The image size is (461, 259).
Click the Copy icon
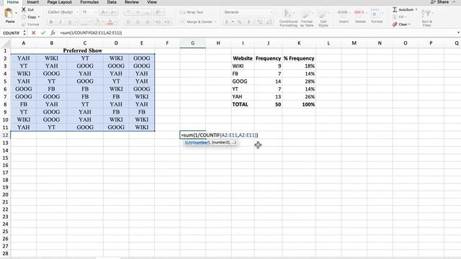coord(24,17)
